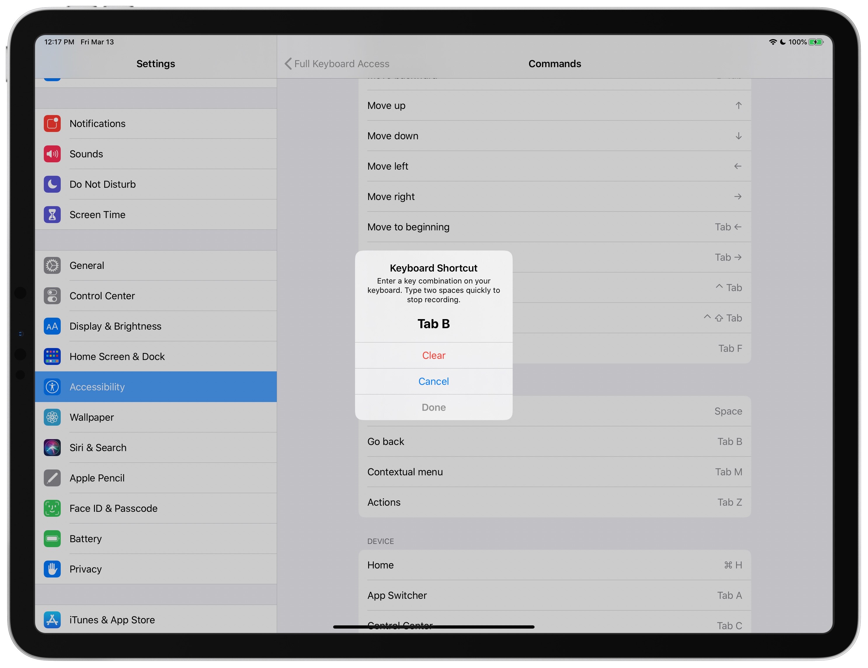Select the Move down command row
Screen dimensions: 868x668
click(x=554, y=136)
